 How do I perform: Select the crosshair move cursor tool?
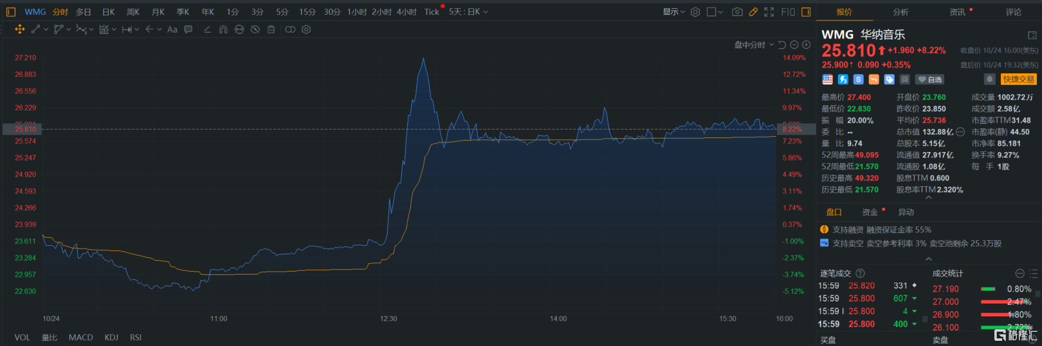click(19, 30)
